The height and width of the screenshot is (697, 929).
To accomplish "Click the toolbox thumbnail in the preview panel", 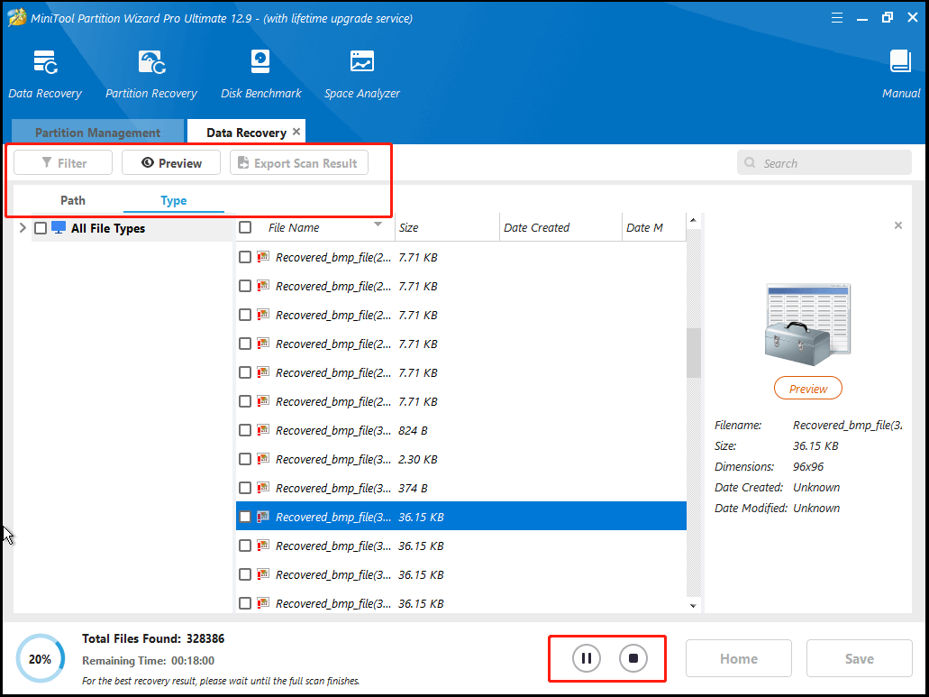I will [x=807, y=325].
